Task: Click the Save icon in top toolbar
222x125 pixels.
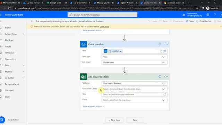Action: 187,21
